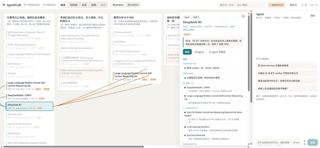Click the suggestion 扫最近 30 天关于 verifier 可靠性的新论文

pyautogui.click(x=286, y=73)
